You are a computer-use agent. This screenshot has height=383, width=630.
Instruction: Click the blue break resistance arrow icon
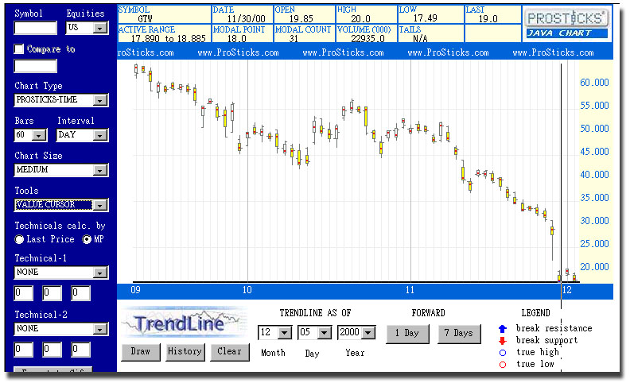pos(502,328)
